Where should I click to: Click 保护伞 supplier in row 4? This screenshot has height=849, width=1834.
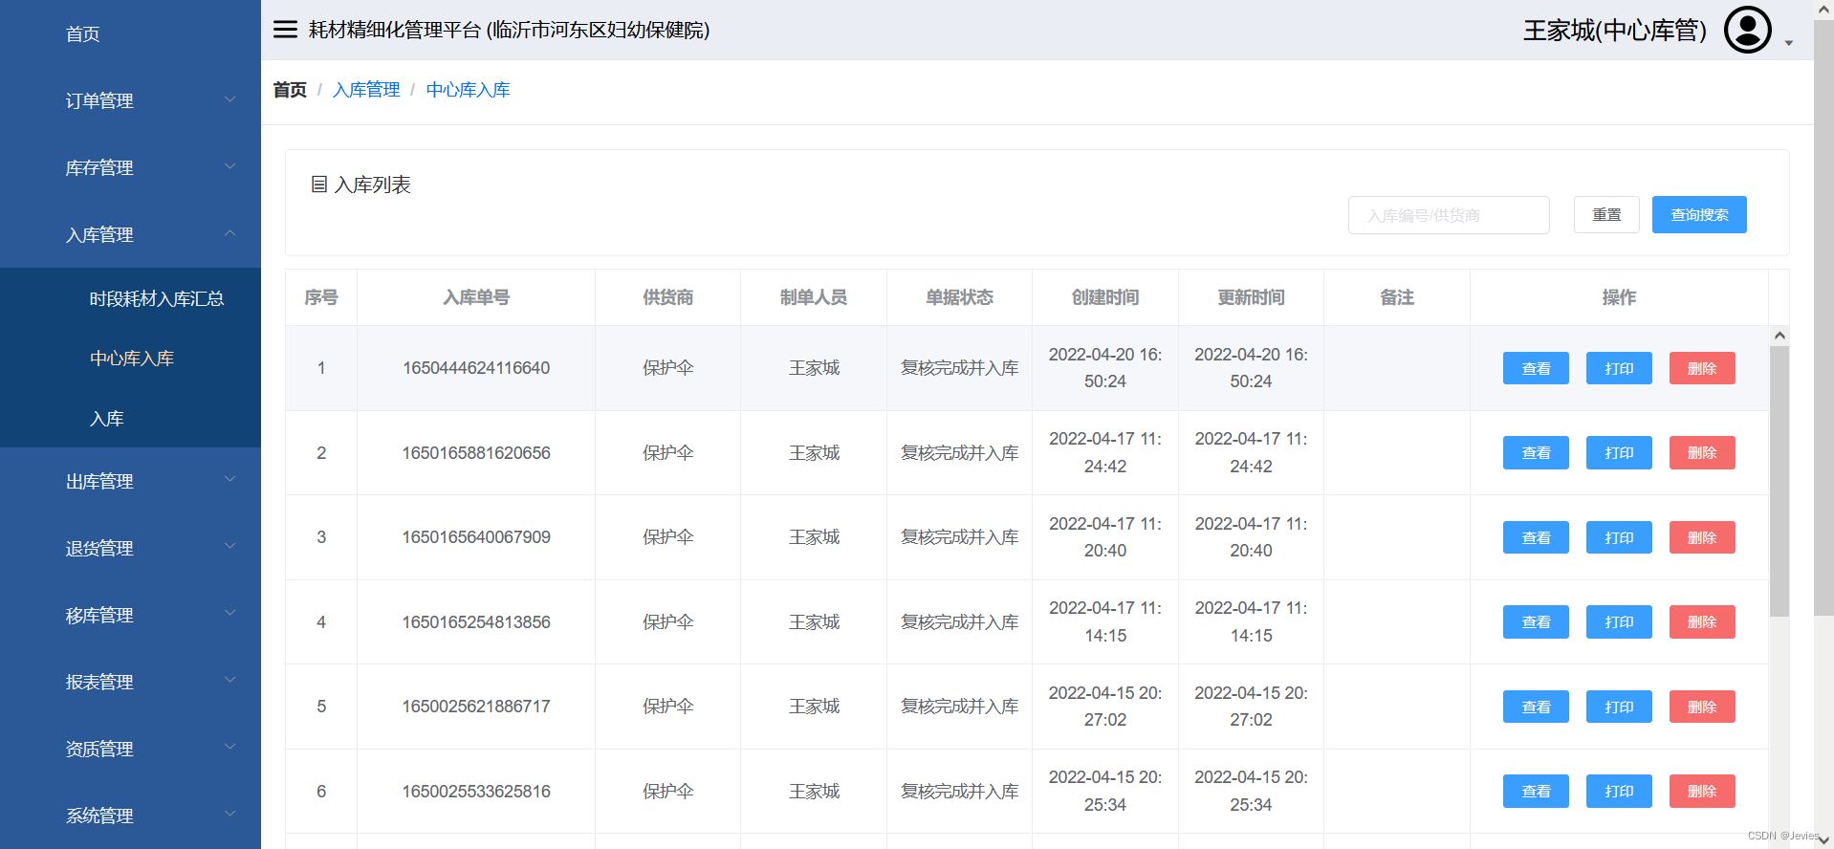pyautogui.click(x=667, y=622)
